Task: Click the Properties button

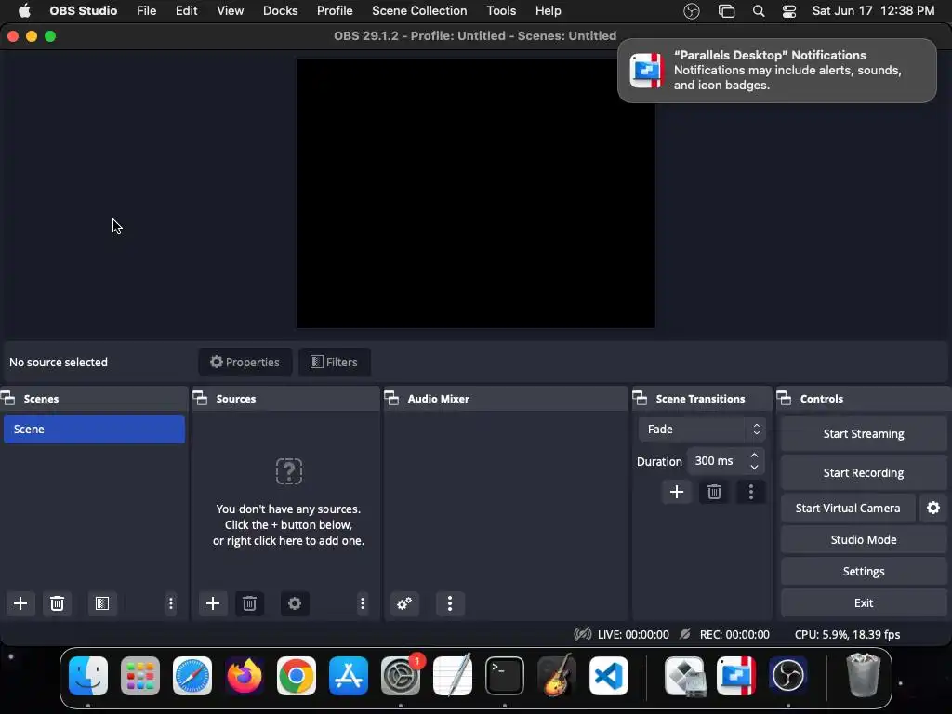Action: pyautogui.click(x=245, y=362)
